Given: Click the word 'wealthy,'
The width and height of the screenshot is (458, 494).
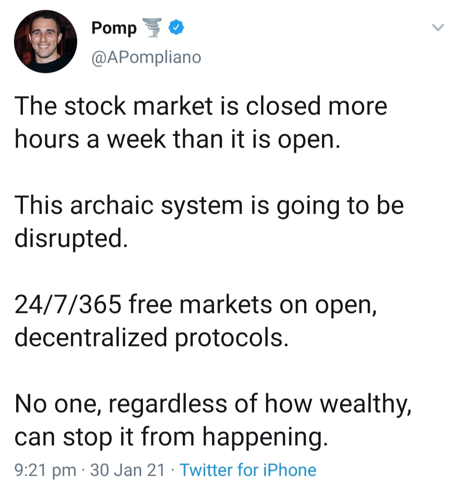Looking at the screenshot, I should pos(366,404).
